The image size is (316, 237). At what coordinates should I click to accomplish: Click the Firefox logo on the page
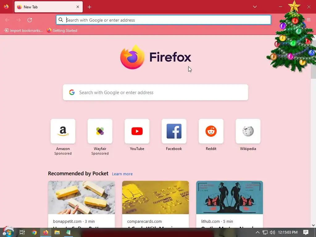156,57
